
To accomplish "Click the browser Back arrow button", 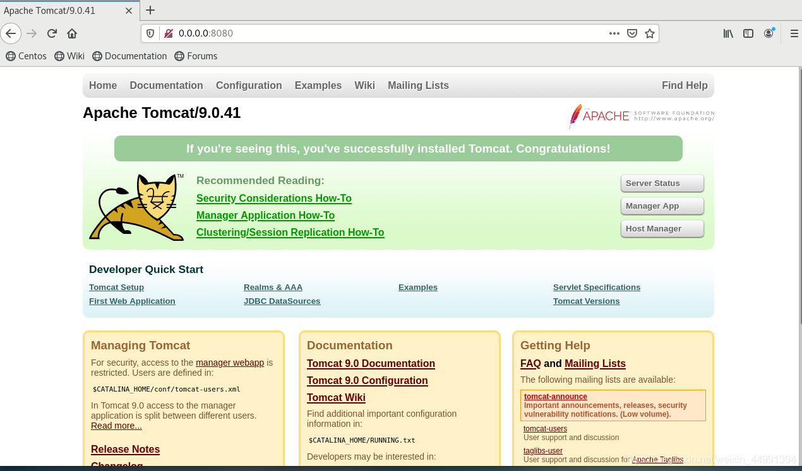I will click(x=11, y=33).
